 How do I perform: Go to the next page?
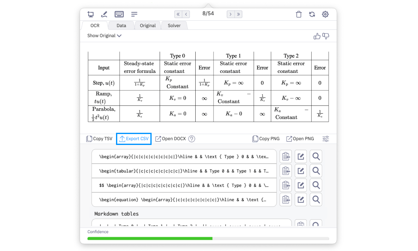pyautogui.click(x=230, y=14)
